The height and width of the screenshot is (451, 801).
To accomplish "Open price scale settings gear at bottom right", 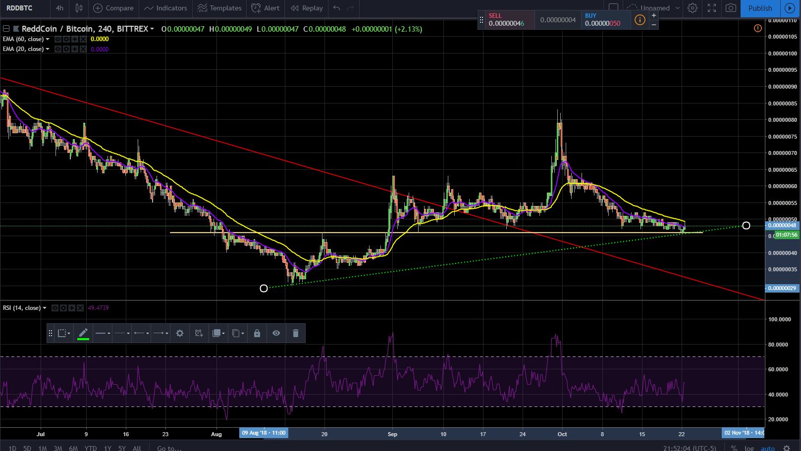I will click(786, 448).
